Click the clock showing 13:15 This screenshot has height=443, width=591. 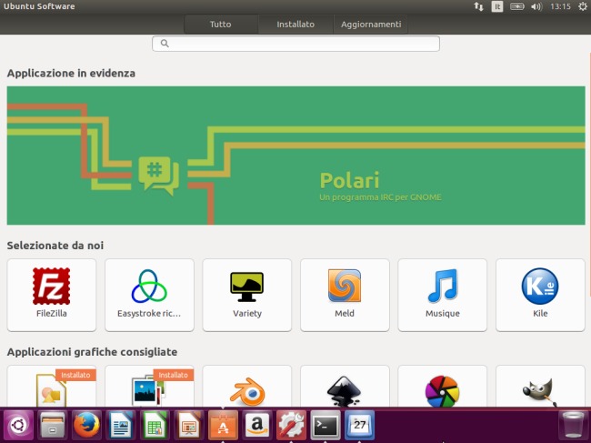[x=560, y=6]
